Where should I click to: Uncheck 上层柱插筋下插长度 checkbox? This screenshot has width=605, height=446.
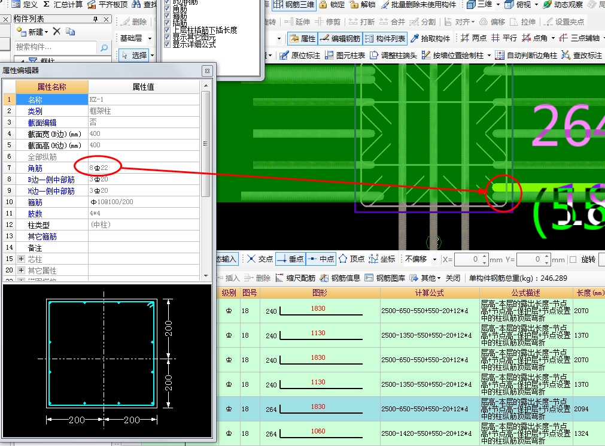click(167, 30)
